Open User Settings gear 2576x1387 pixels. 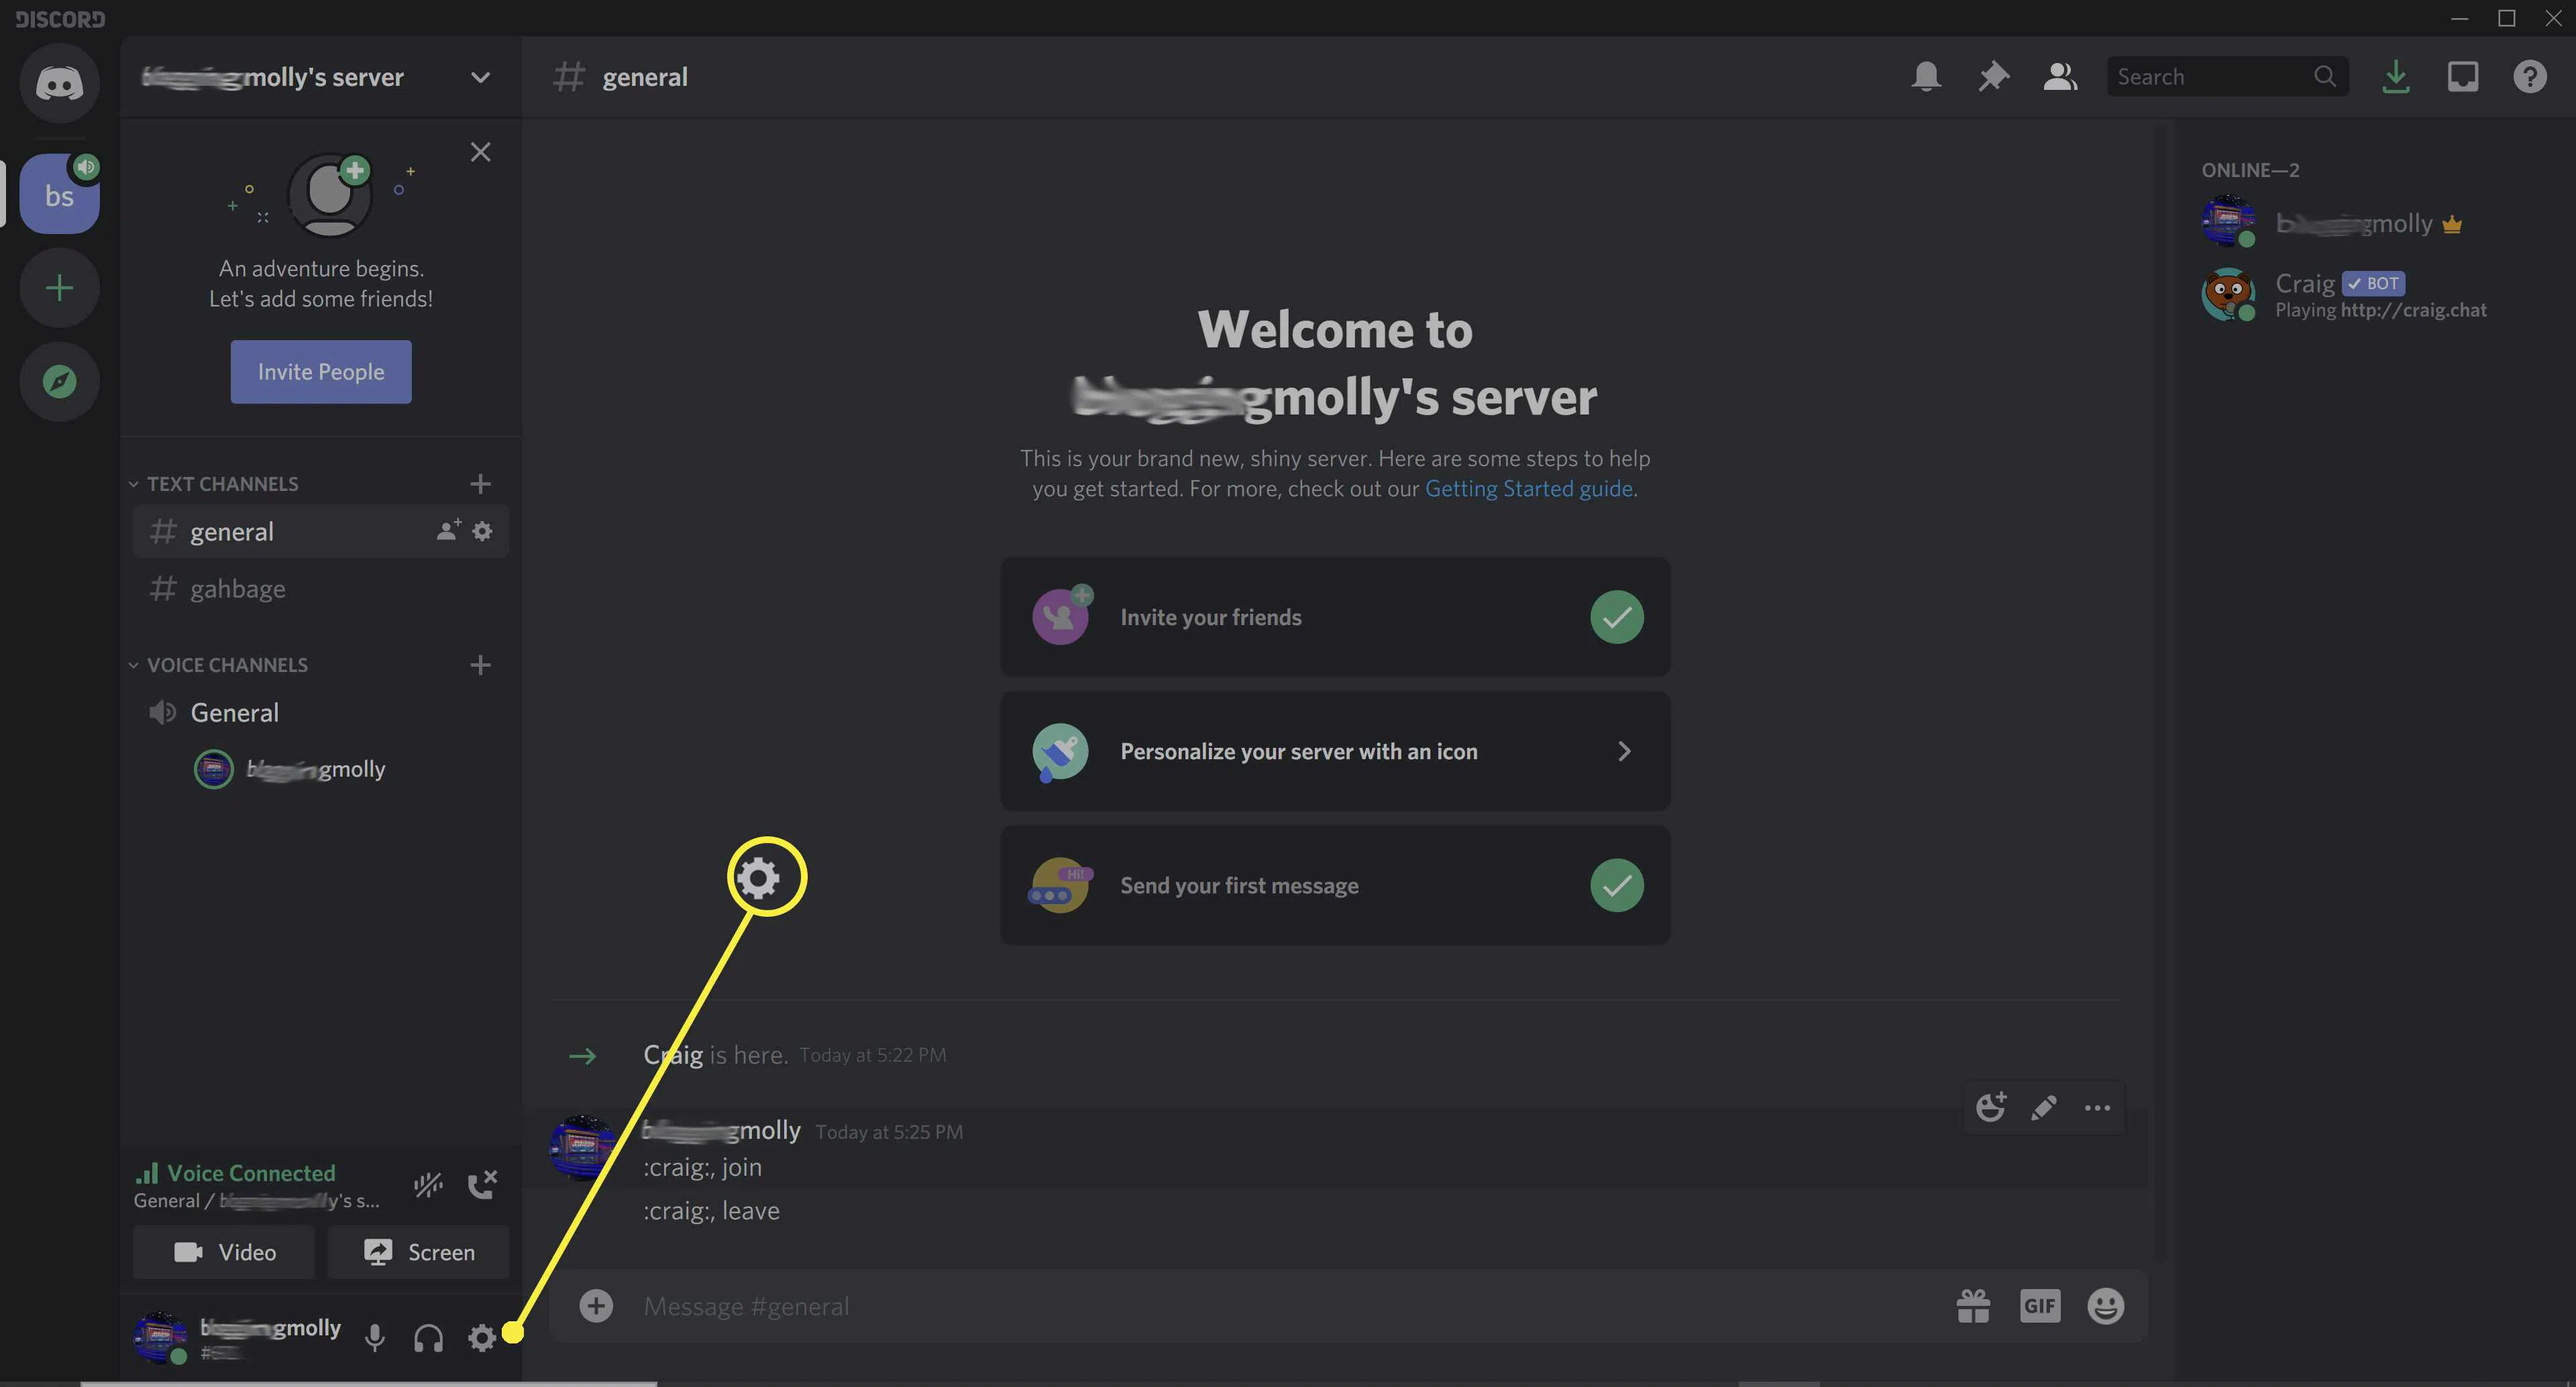pos(482,1338)
